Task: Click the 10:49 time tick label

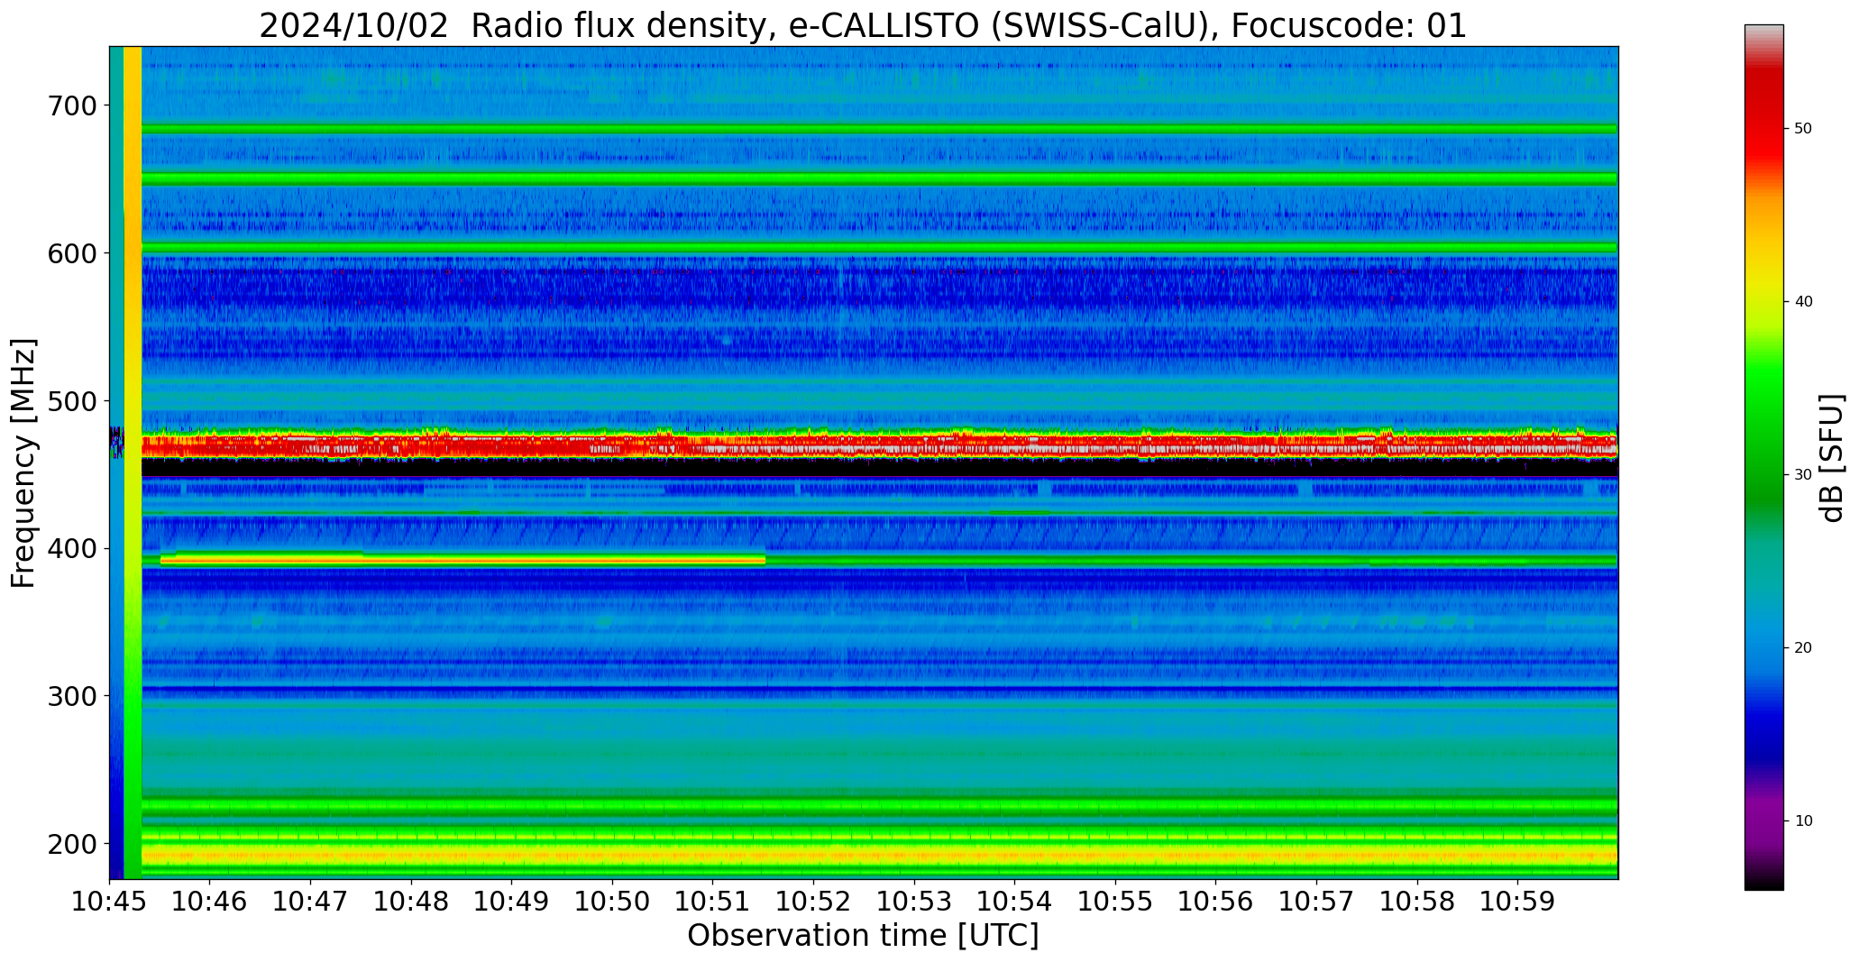Action: tap(512, 902)
